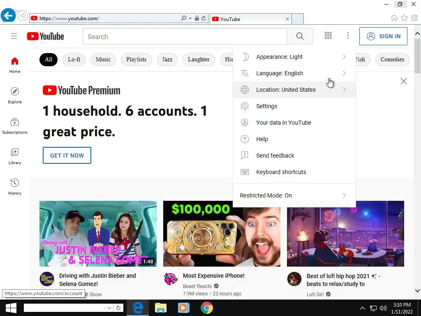Click browser forward arrow button

pos(23,16)
